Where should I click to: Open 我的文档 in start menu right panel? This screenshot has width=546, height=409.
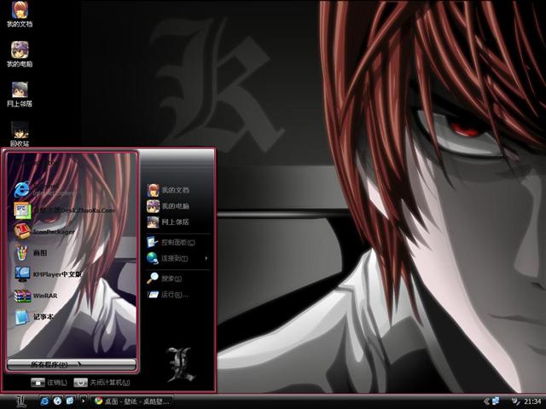tap(168, 190)
